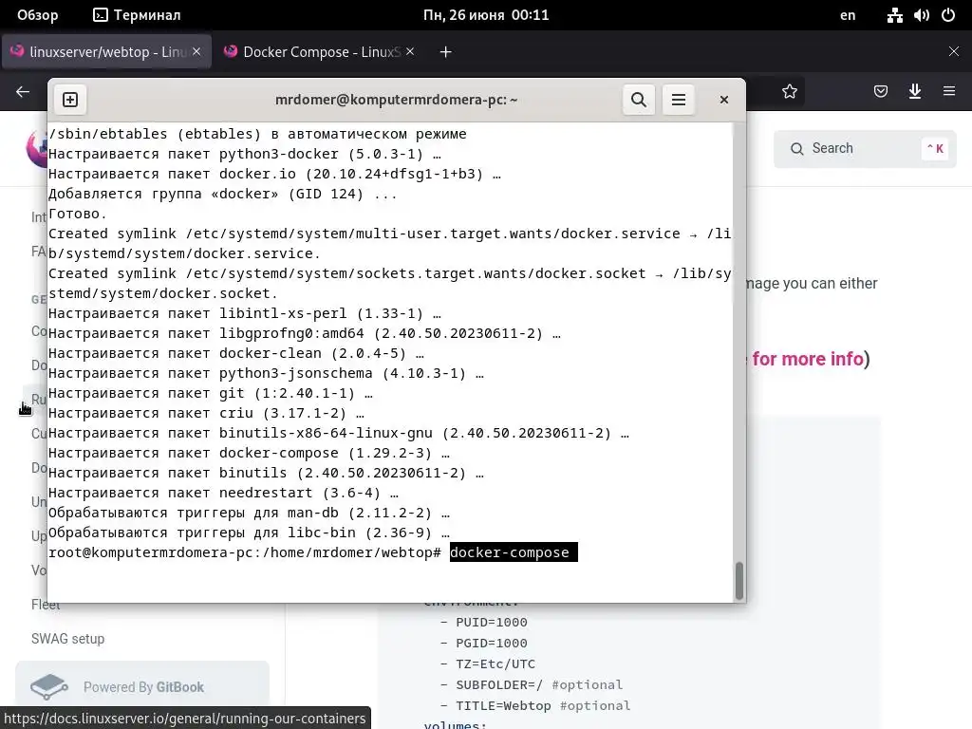
Task: Click the 'for more info' link
Action: (x=808, y=359)
